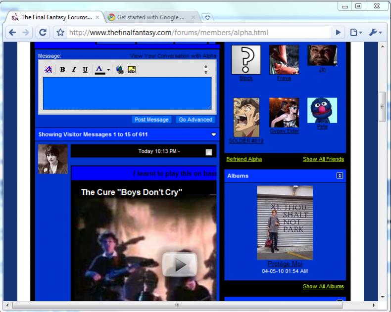Open the visitor's portrait avatar
391x312 pixels.
coord(53,159)
